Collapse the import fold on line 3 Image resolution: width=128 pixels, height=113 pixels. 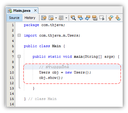click(x=19, y=35)
